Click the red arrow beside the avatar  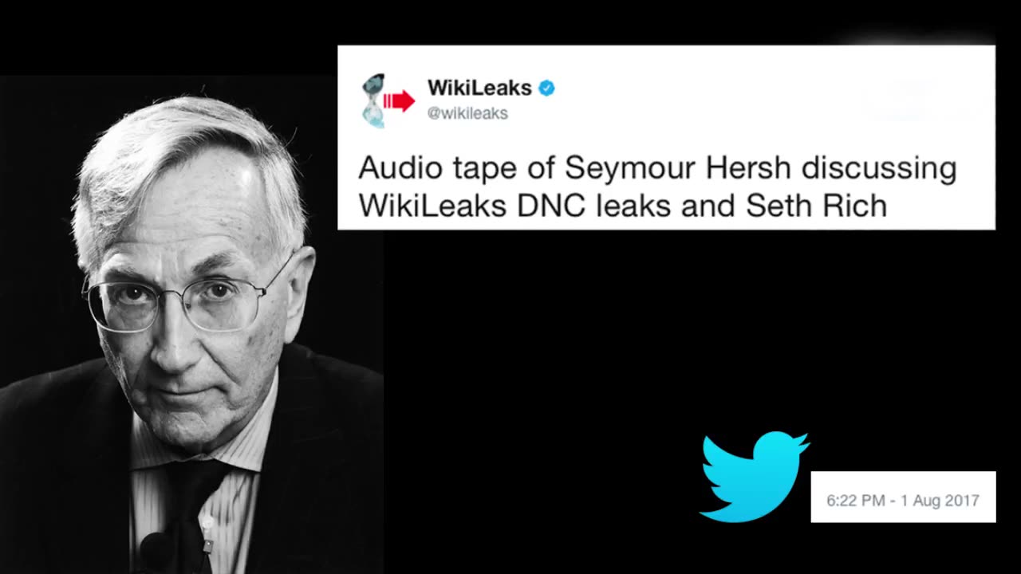click(400, 100)
